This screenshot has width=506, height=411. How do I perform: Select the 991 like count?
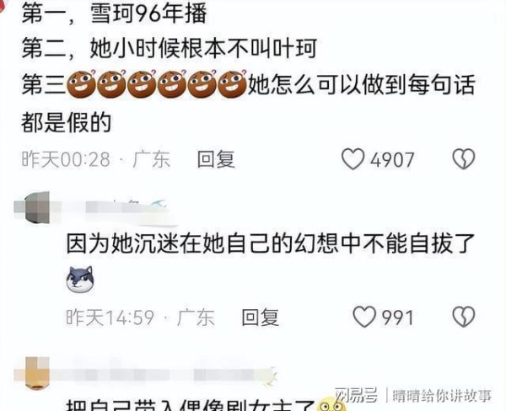point(397,318)
